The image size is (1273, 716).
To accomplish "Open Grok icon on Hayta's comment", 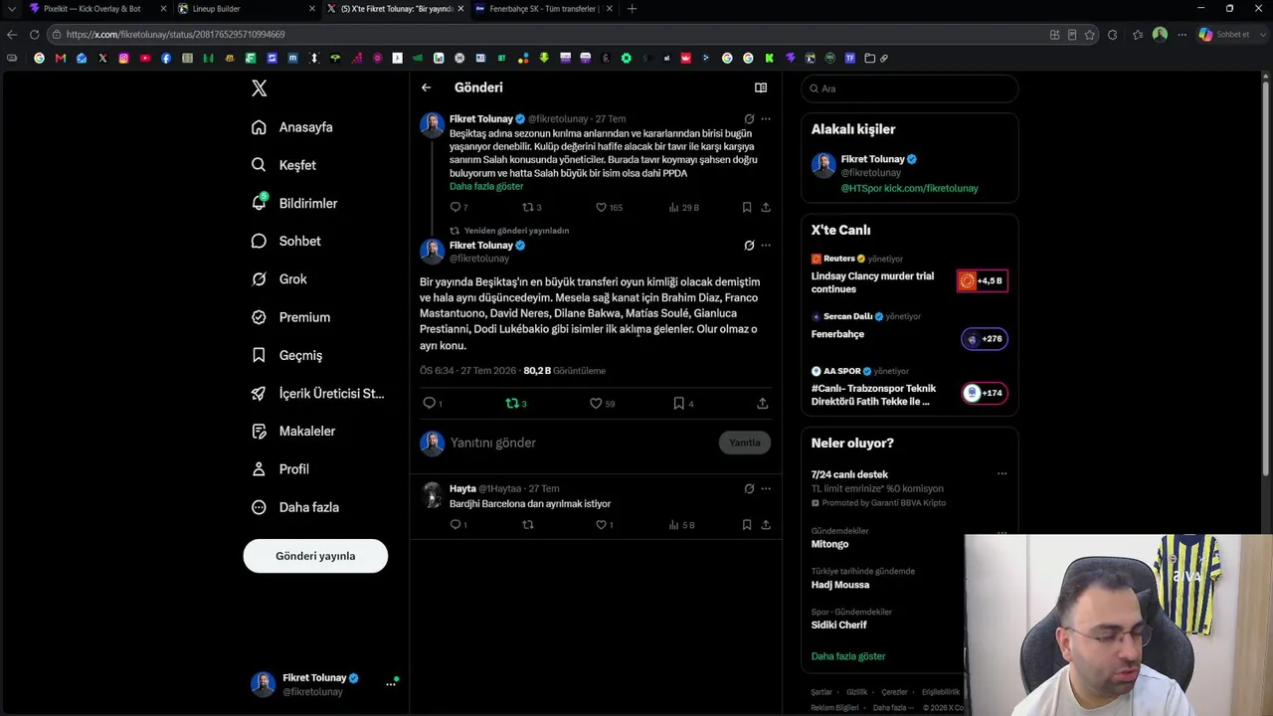I will click(x=749, y=488).
